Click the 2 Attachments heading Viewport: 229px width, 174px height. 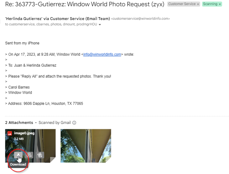pyautogui.click(x=19, y=123)
